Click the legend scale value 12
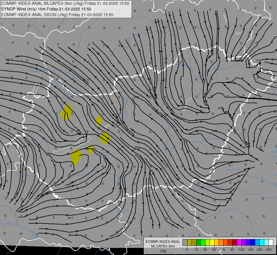The width and height of the screenshot is (277, 255). coord(196,250)
